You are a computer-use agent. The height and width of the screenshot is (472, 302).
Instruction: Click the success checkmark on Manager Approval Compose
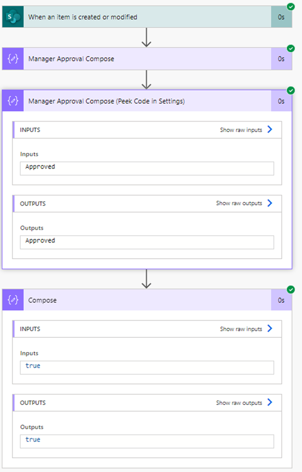[x=290, y=49]
